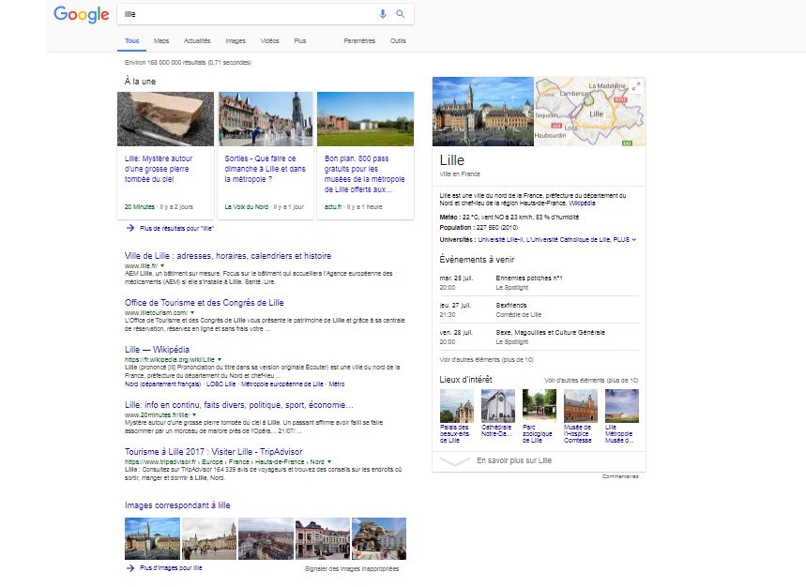
Task: Open Paramètres menu
Action: (x=359, y=40)
